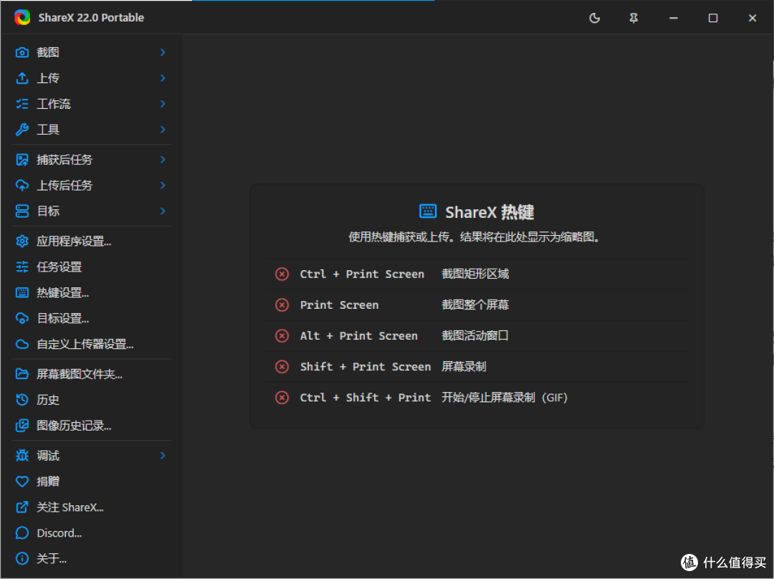Click the chat bubble icon beside Discord
The image size is (774, 579).
(x=22, y=532)
